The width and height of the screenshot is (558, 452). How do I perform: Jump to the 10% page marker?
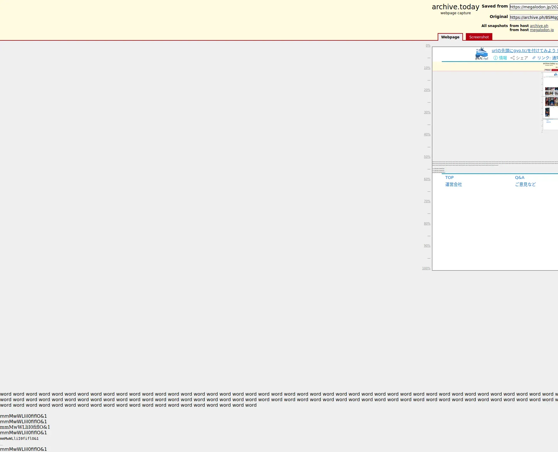point(427,68)
